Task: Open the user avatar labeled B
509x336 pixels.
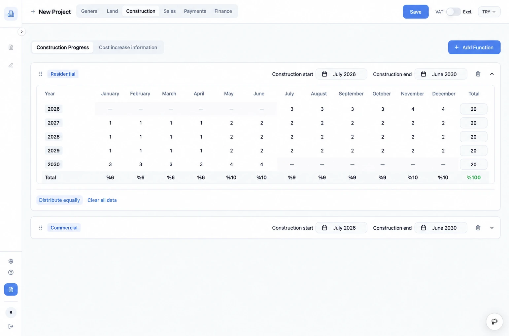Action: tap(11, 313)
